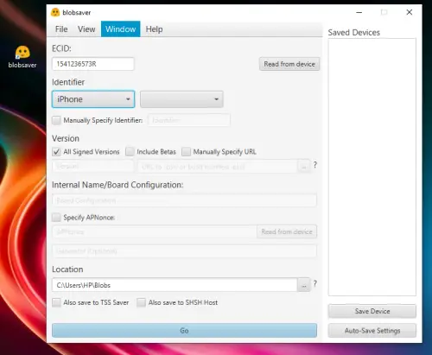Open the empty device model dropdown
The image size is (432, 355).
click(x=181, y=99)
